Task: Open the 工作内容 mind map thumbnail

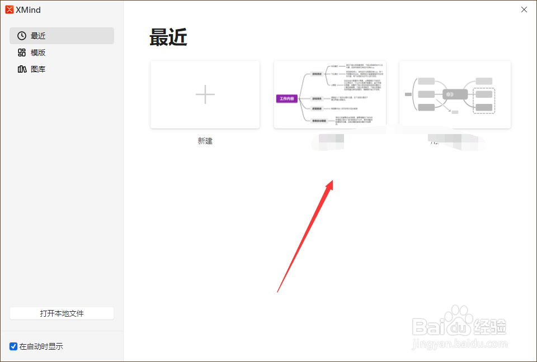Action: point(329,94)
